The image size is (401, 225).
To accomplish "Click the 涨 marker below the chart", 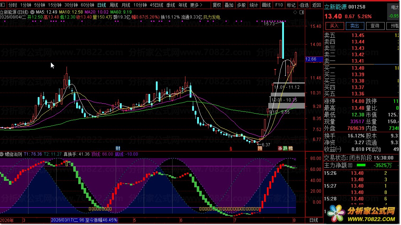I will [280, 148].
